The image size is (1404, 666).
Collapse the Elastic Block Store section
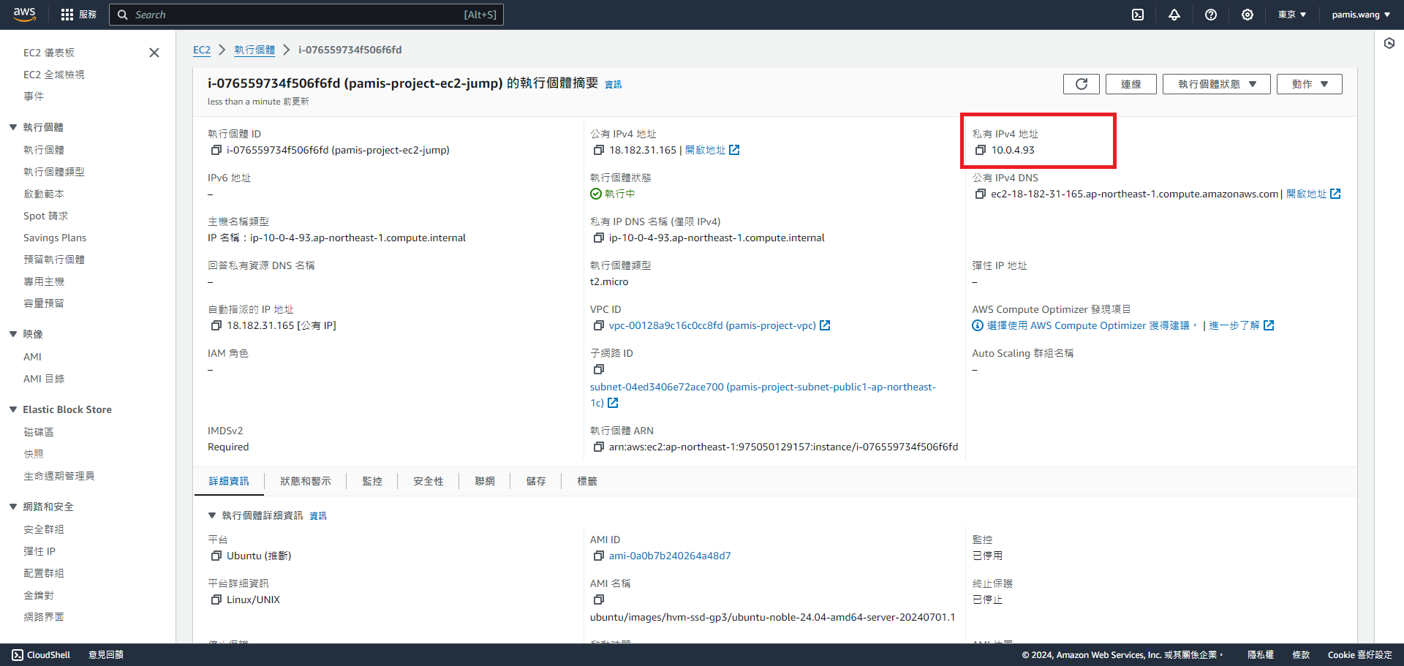[x=13, y=409]
